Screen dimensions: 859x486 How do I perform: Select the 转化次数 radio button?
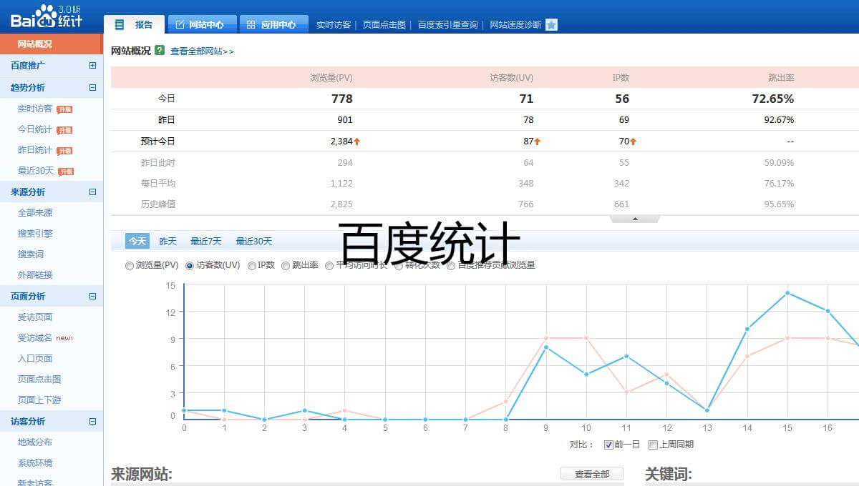point(399,266)
